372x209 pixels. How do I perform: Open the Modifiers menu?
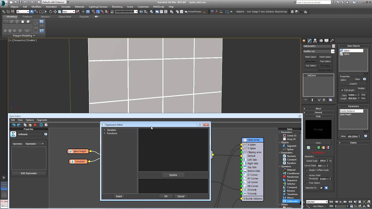point(36,7)
